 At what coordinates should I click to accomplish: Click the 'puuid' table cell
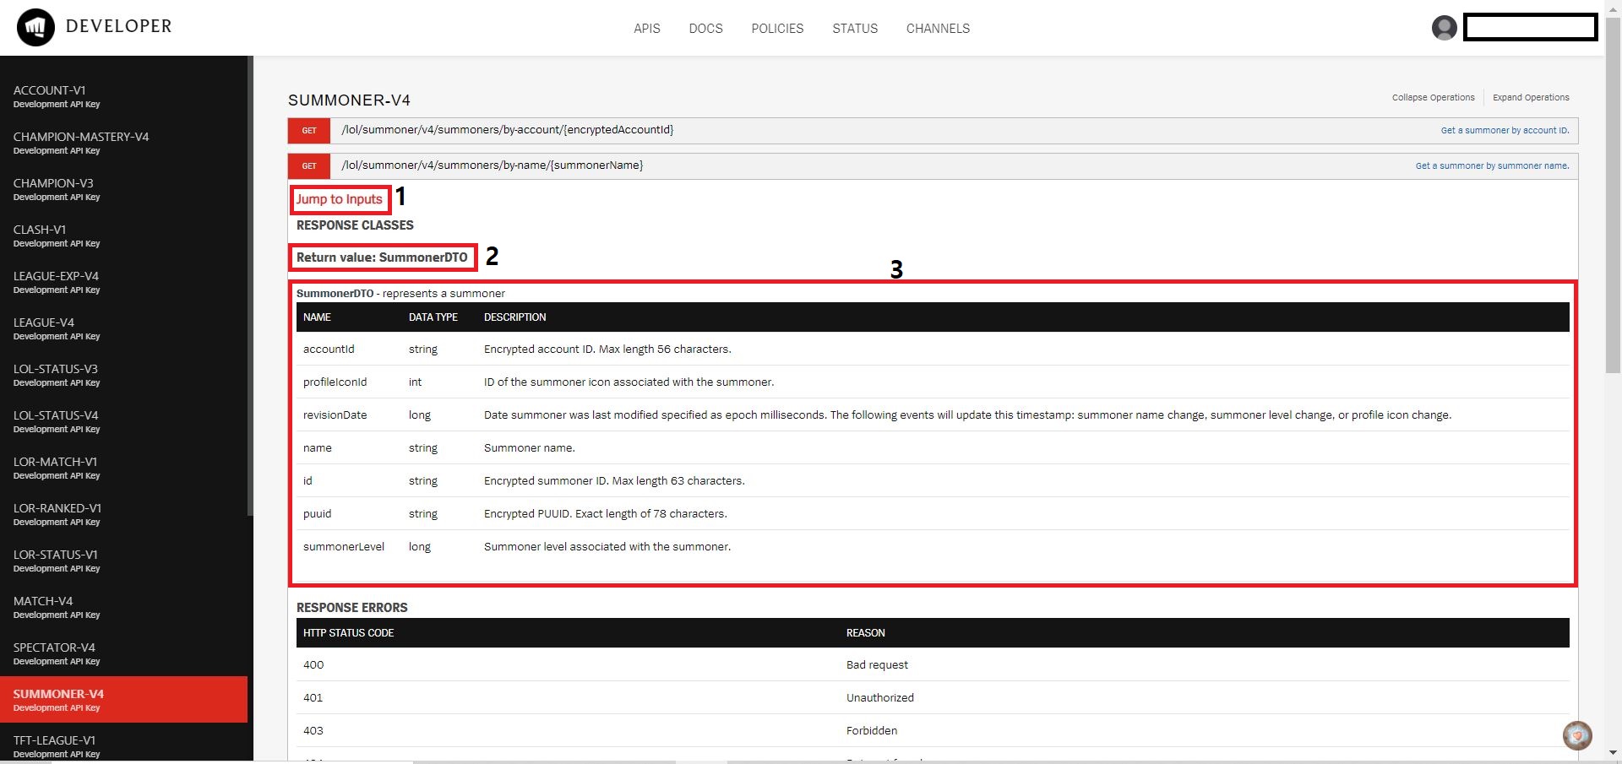coord(317,513)
